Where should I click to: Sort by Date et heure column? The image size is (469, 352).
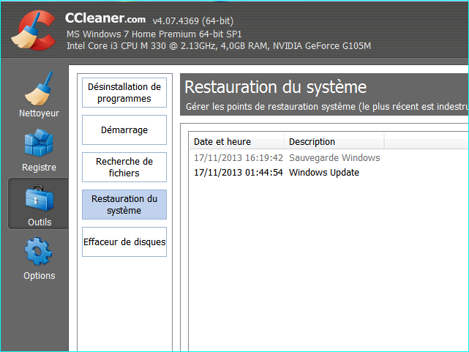tap(236, 141)
